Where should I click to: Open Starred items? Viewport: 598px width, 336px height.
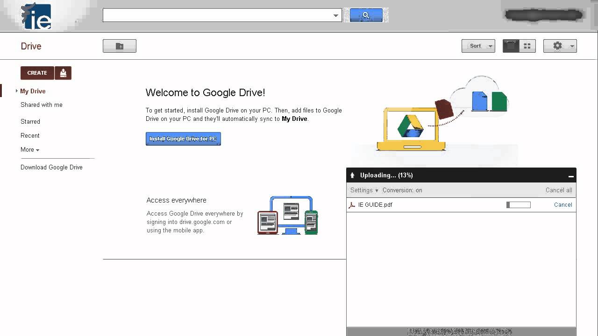pyautogui.click(x=30, y=121)
